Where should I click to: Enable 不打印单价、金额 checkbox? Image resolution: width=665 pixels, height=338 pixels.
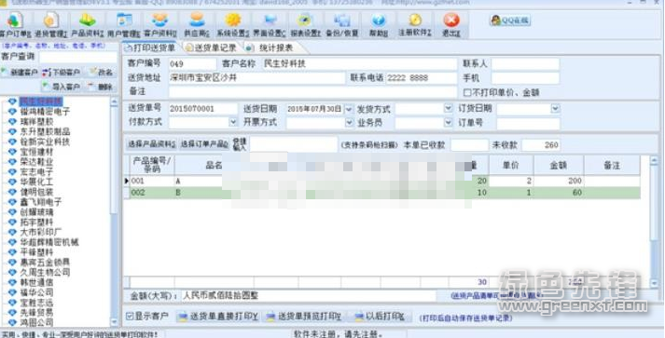pos(467,92)
